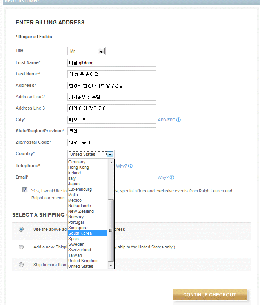Select 'Add a new Shipping' address radio

click(x=21, y=247)
